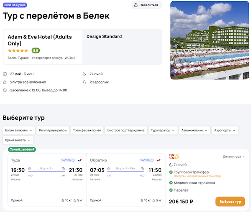Toggle the Регулярные рейсы filter

(x=53, y=130)
